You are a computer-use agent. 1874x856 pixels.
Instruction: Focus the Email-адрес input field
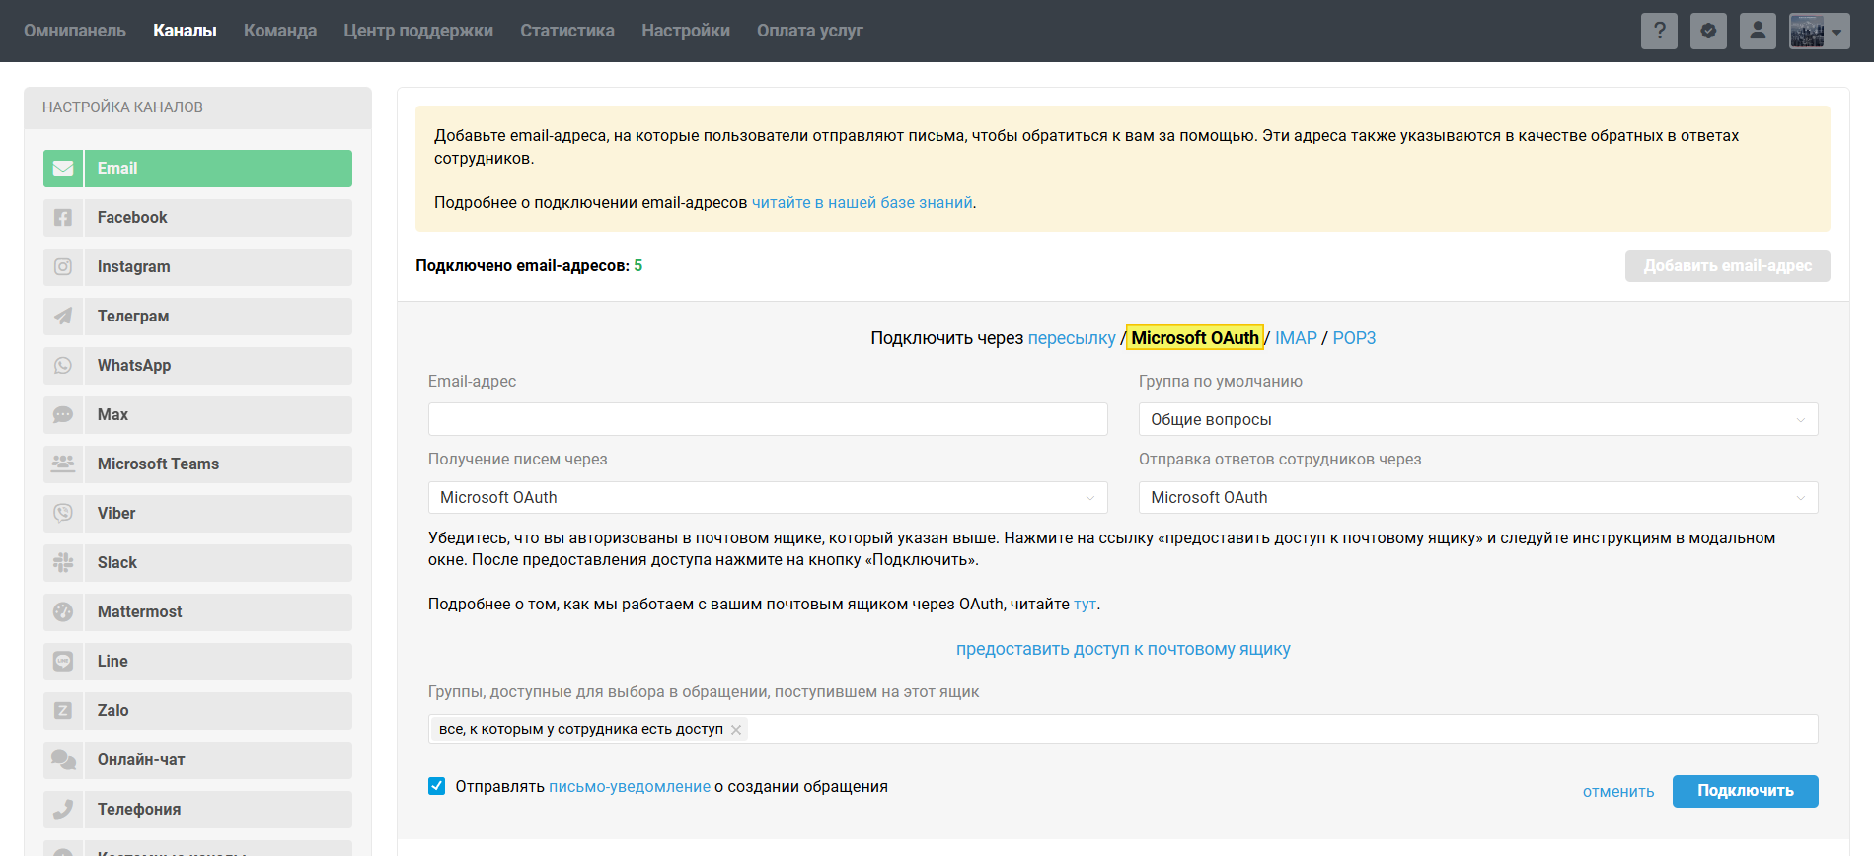click(767, 419)
